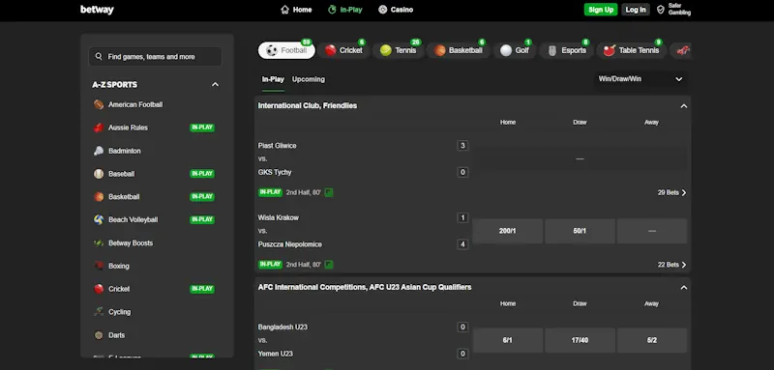Pick 50/1 draw odds Wisla Krakow match
This screenshot has width=774, height=370.
click(x=580, y=231)
